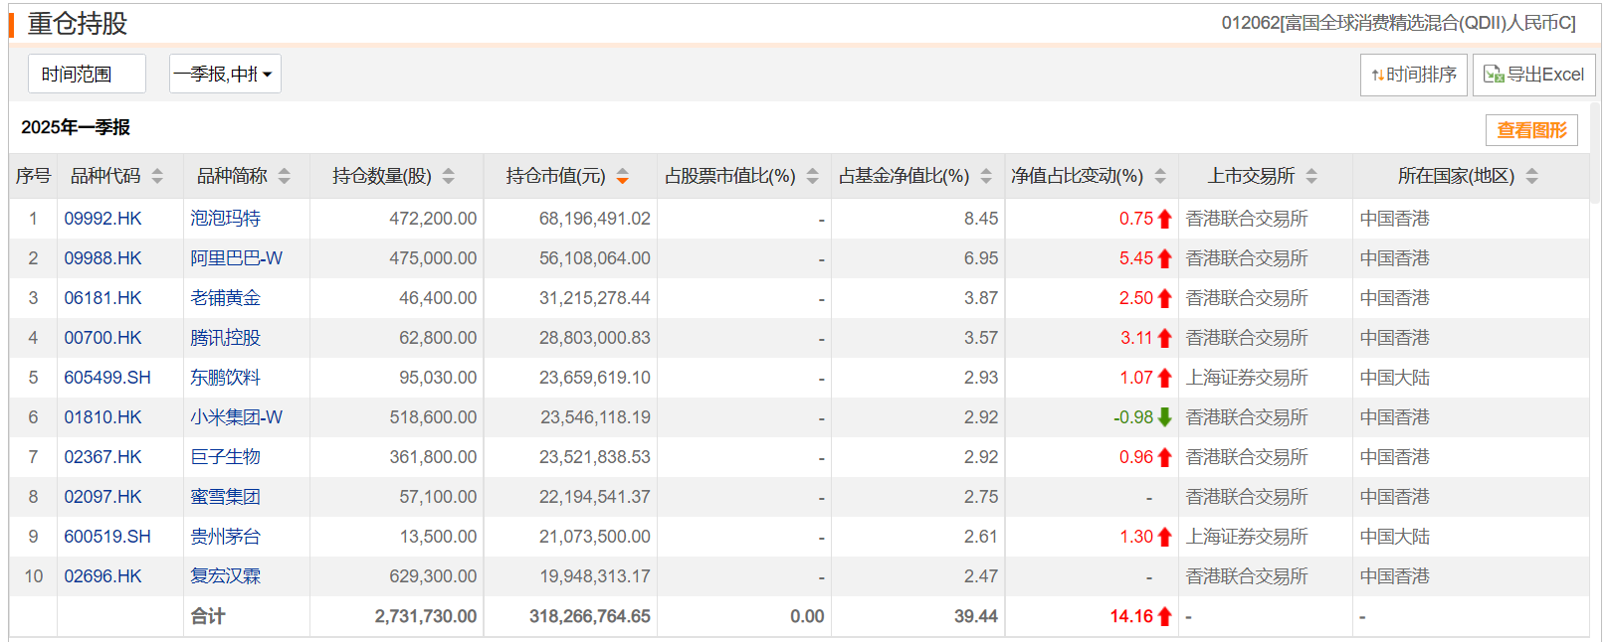Open stock code 02097.HK link
The width and height of the screenshot is (1610, 642).
point(102,497)
